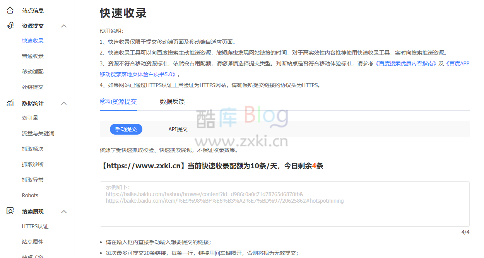
Task: Switch to API提交 mode
Action: pos(178,129)
